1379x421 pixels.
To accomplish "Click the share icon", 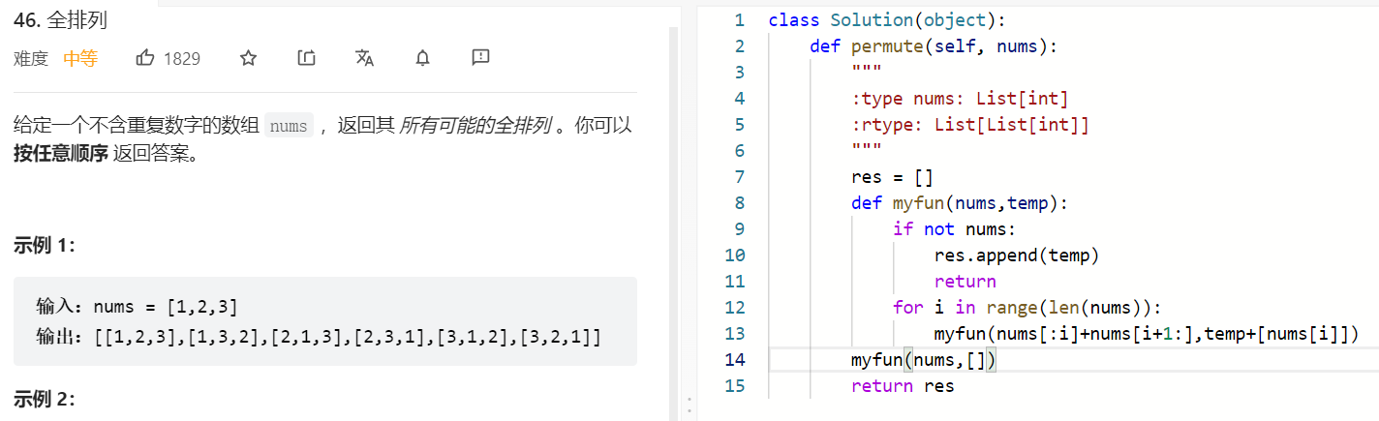I will pyautogui.click(x=306, y=58).
